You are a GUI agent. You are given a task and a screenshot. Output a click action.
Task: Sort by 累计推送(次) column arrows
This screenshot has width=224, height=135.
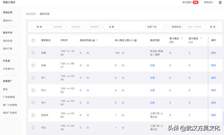[x=182, y=38]
